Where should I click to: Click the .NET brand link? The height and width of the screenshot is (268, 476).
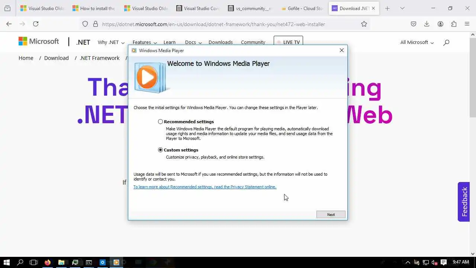pyautogui.click(x=83, y=42)
